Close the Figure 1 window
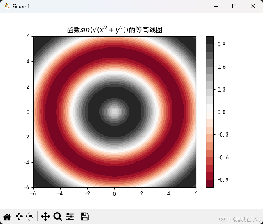Screen dimensions: 263x224 click(253, 6)
